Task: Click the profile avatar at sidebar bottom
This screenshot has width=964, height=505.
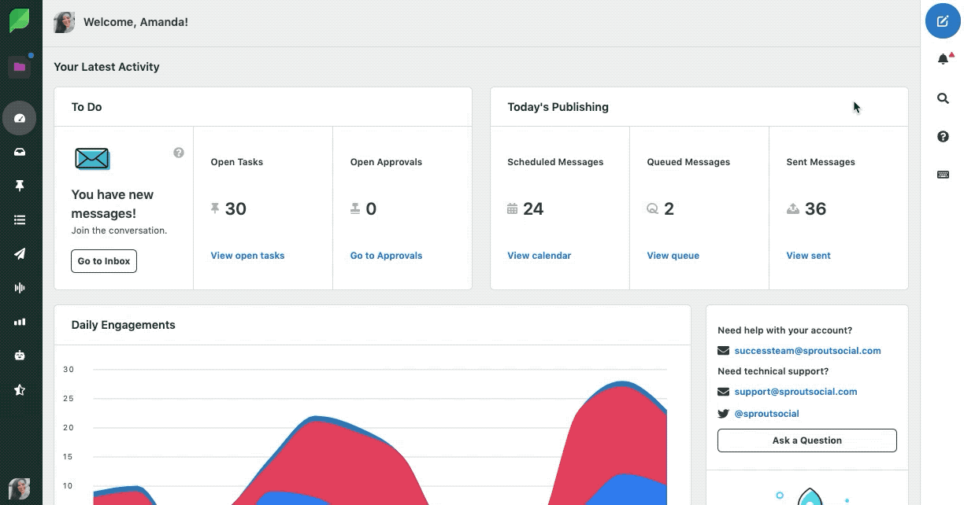Action: click(x=19, y=488)
